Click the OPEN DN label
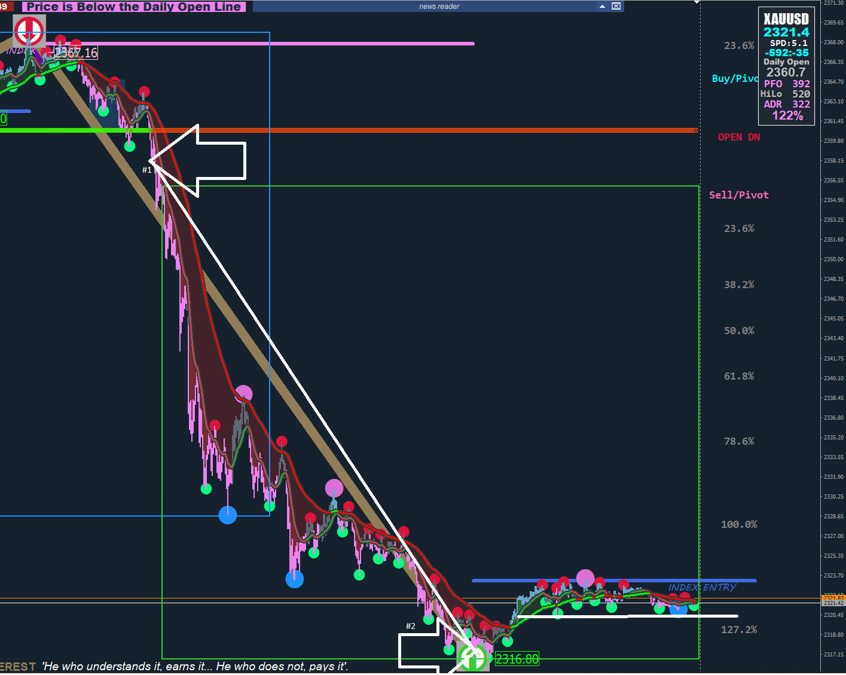This screenshot has width=846, height=675. (739, 137)
